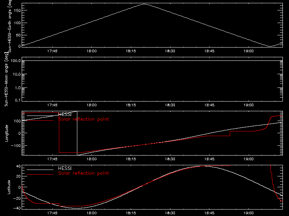Click 18:00 under the Moon angle plot
Viewport: 289px width, 216px height.
(x=92, y=105)
